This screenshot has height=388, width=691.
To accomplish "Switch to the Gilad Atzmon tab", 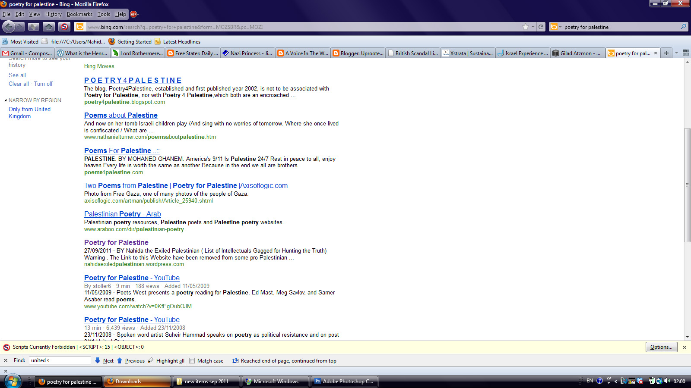I will coord(577,53).
